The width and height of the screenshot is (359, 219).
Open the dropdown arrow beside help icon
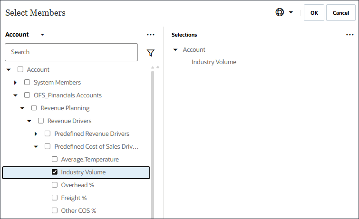click(291, 13)
